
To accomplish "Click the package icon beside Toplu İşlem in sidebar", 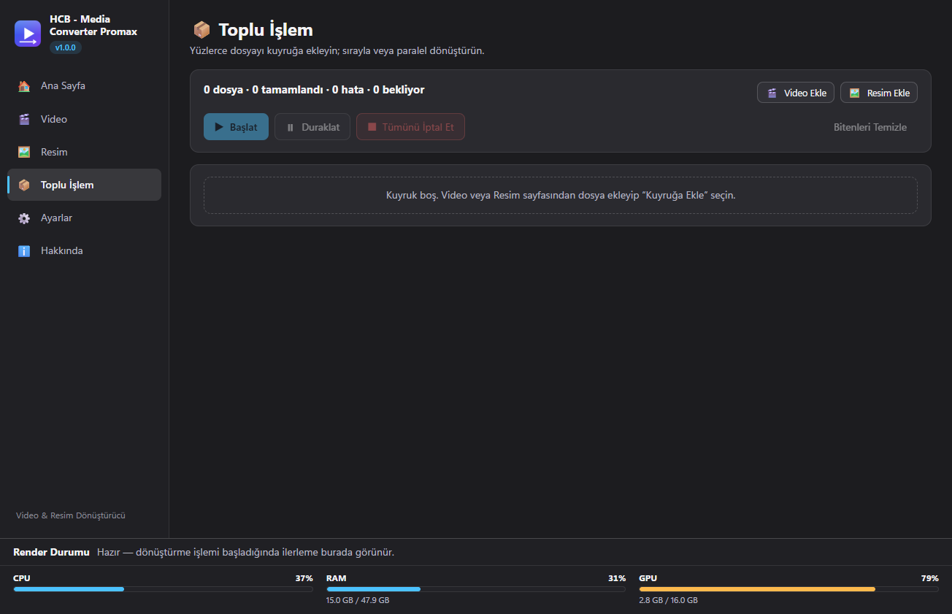I will [24, 185].
